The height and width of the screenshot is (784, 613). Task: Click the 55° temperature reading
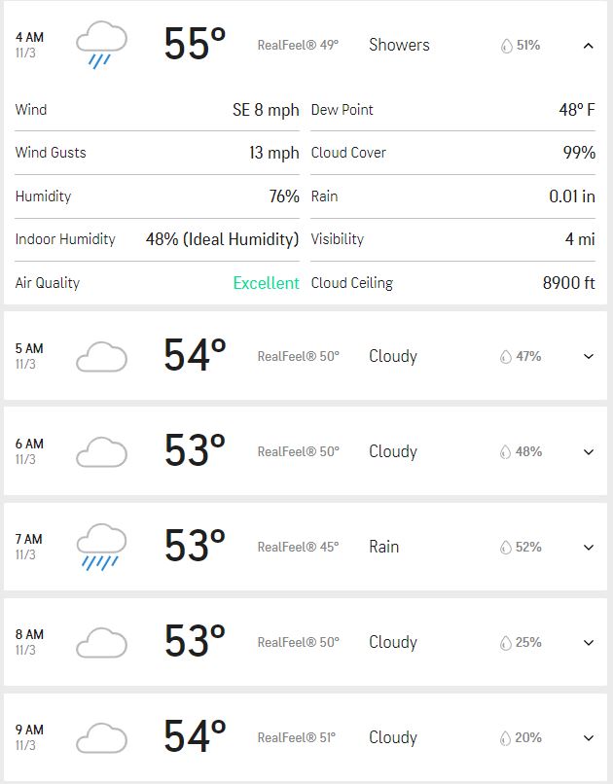pos(195,44)
